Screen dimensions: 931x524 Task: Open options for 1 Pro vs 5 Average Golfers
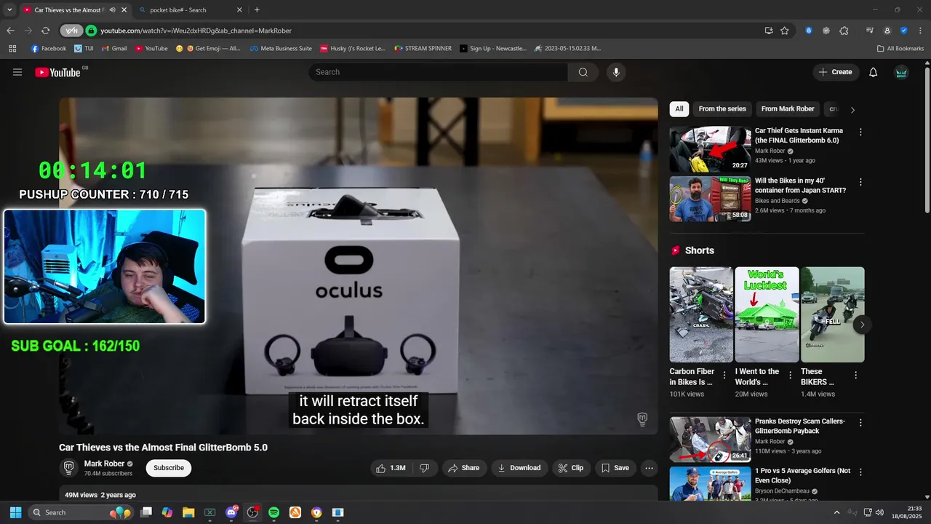point(860,472)
